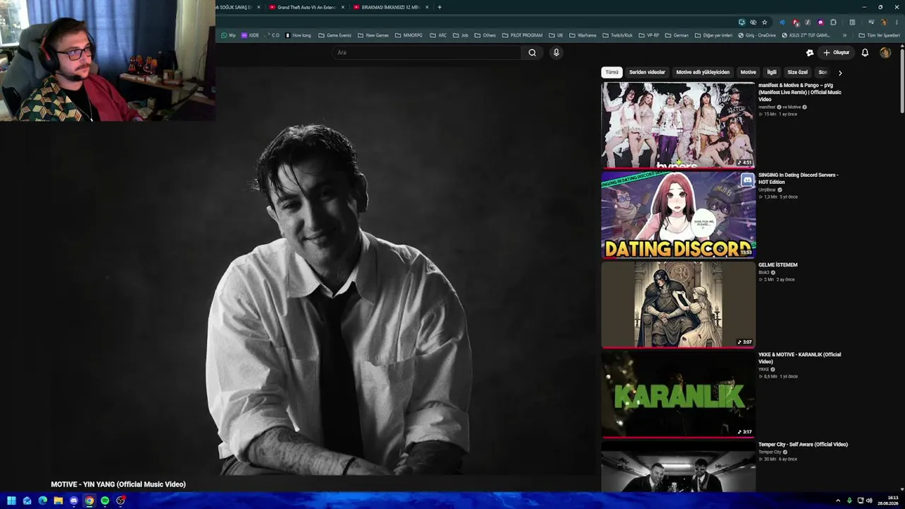The width and height of the screenshot is (905, 509).
Task: Open the GELME İSTEMEM video title
Action: click(x=778, y=265)
